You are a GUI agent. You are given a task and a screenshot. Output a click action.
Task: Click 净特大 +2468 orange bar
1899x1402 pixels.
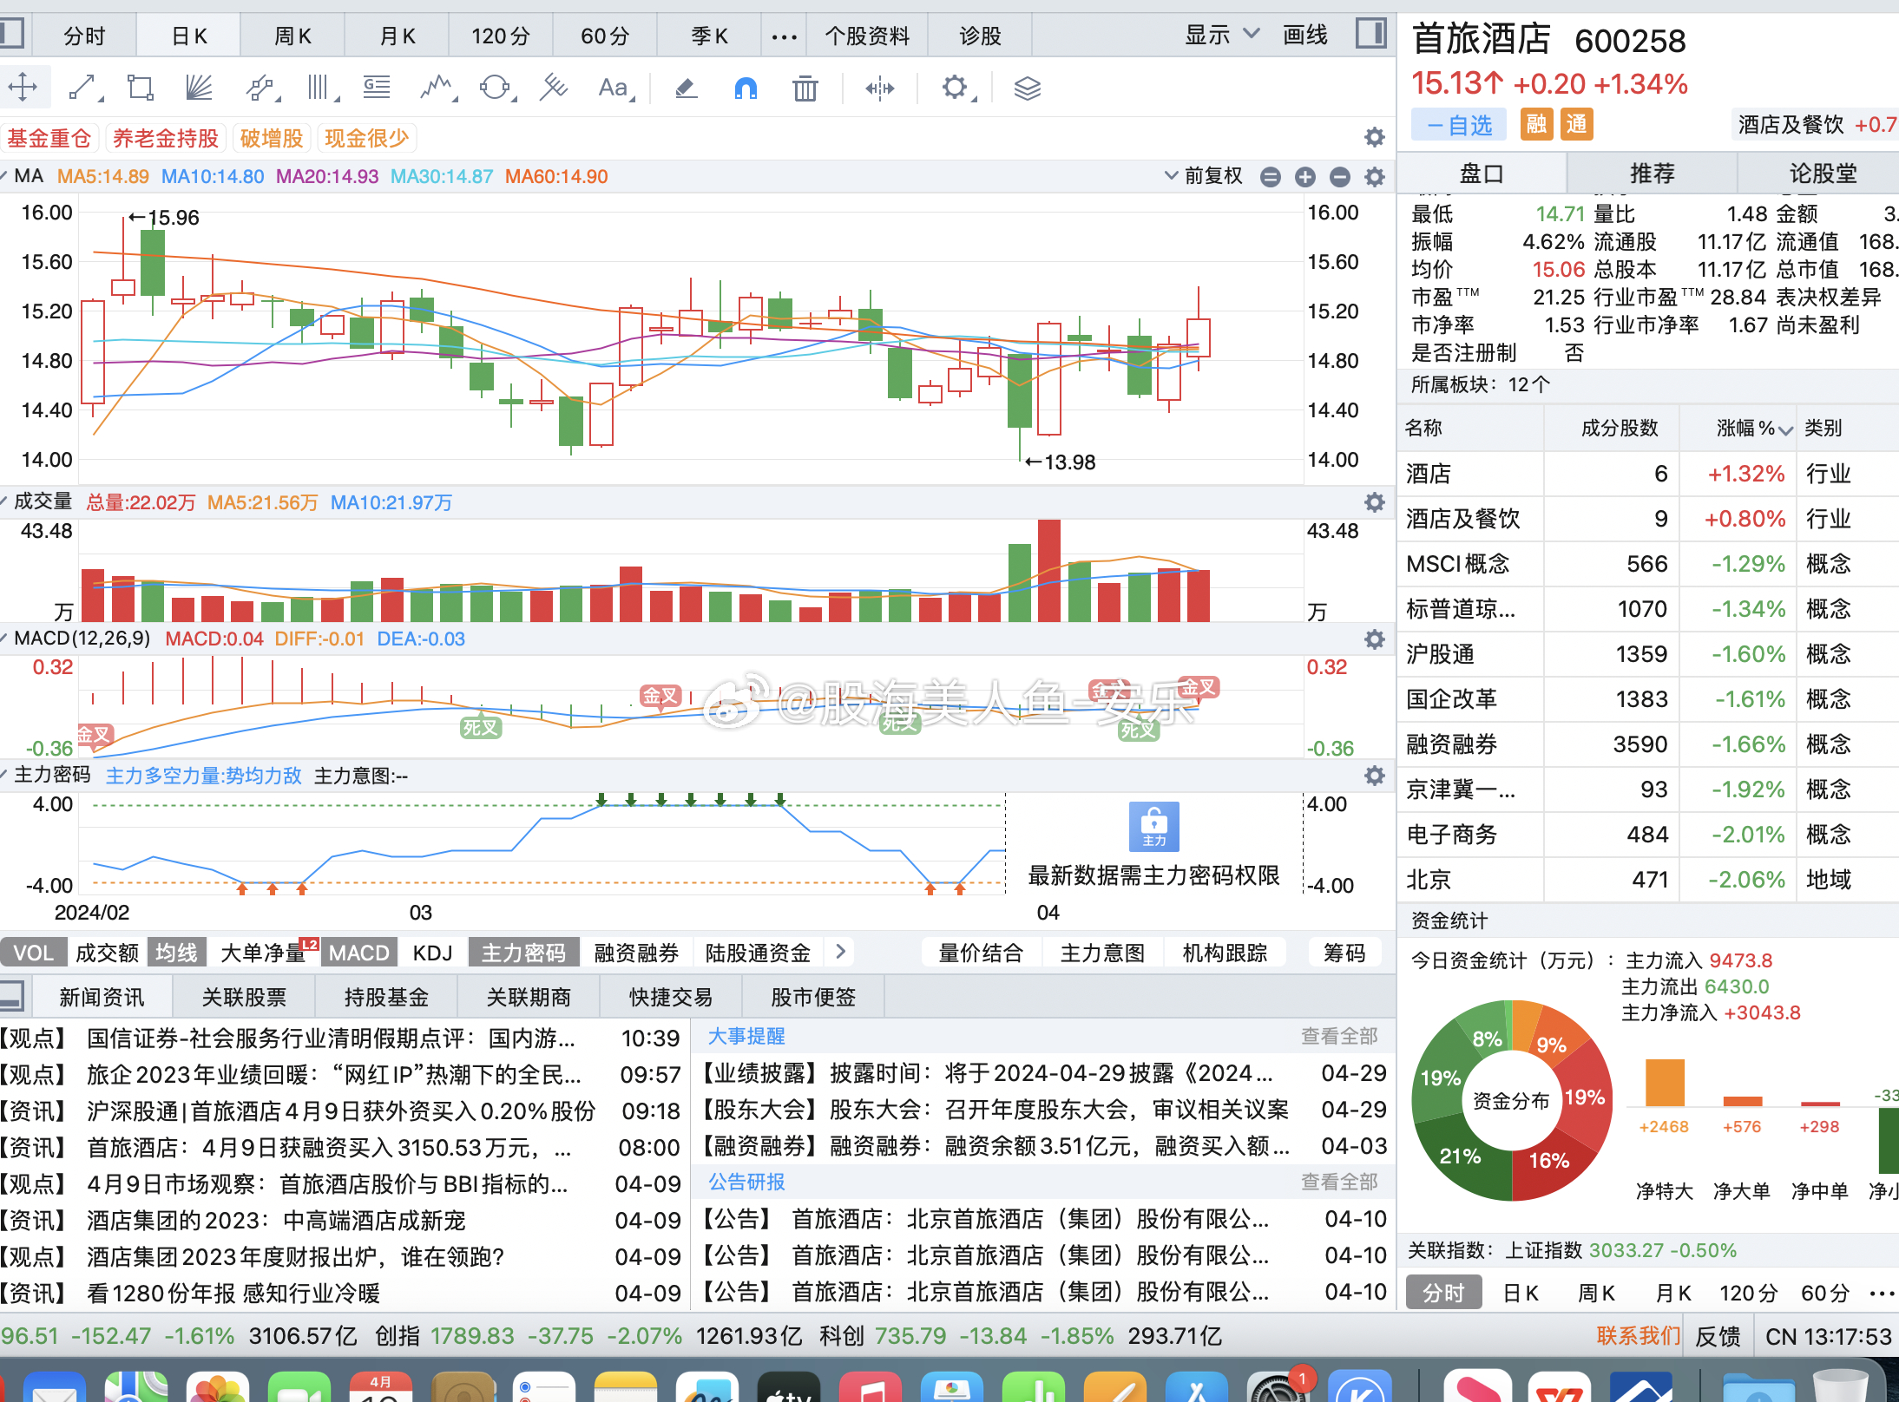tap(1665, 1083)
